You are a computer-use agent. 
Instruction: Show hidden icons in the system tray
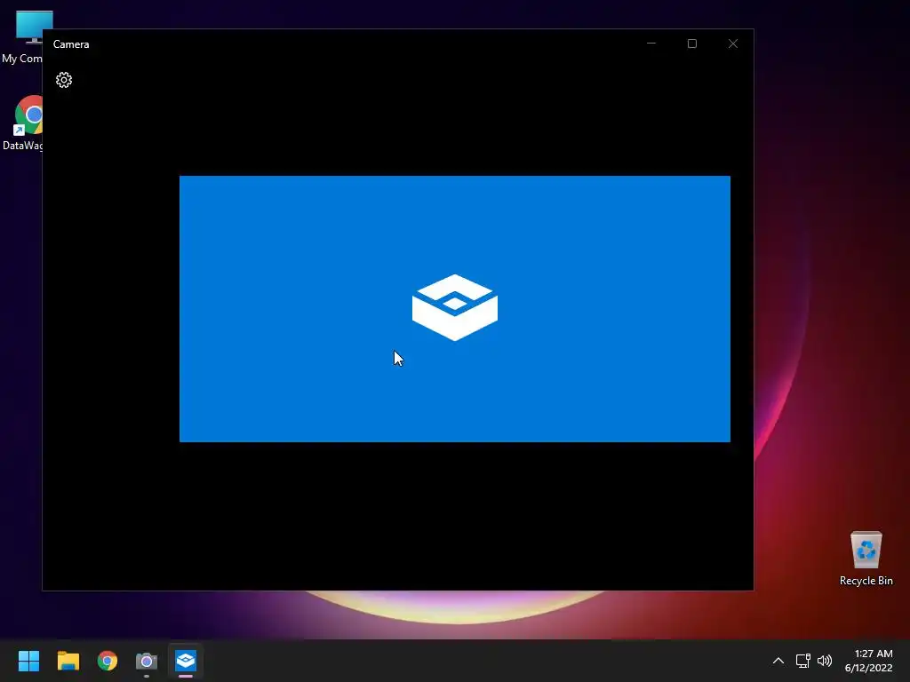pos(778,661)
